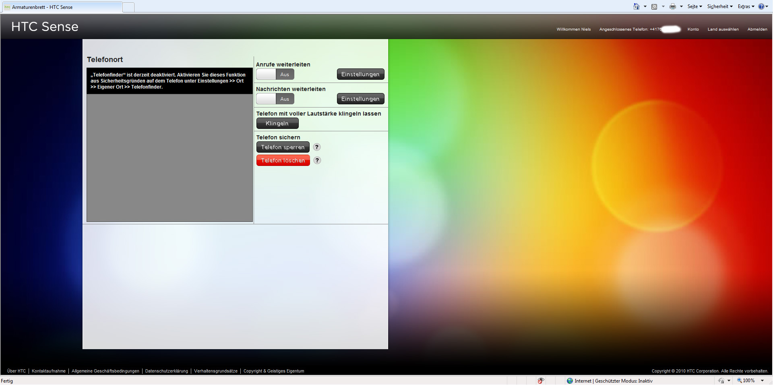Image resolution: width=773 pixels, height=385 pixels.
Task: Open Allgemeine Geschäftsbedingungen footer link
Action: point(105,371)
